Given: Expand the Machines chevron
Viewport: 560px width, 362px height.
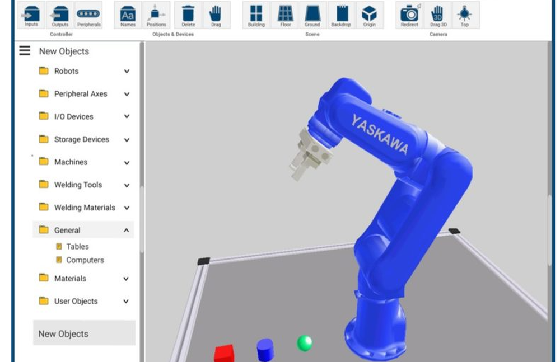Looking at the screenshot, I should point(127,162).
